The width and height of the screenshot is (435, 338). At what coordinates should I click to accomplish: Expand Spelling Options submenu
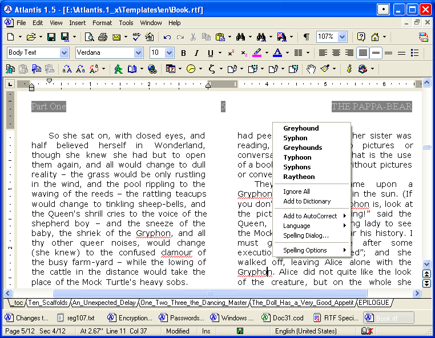[312, 250]
